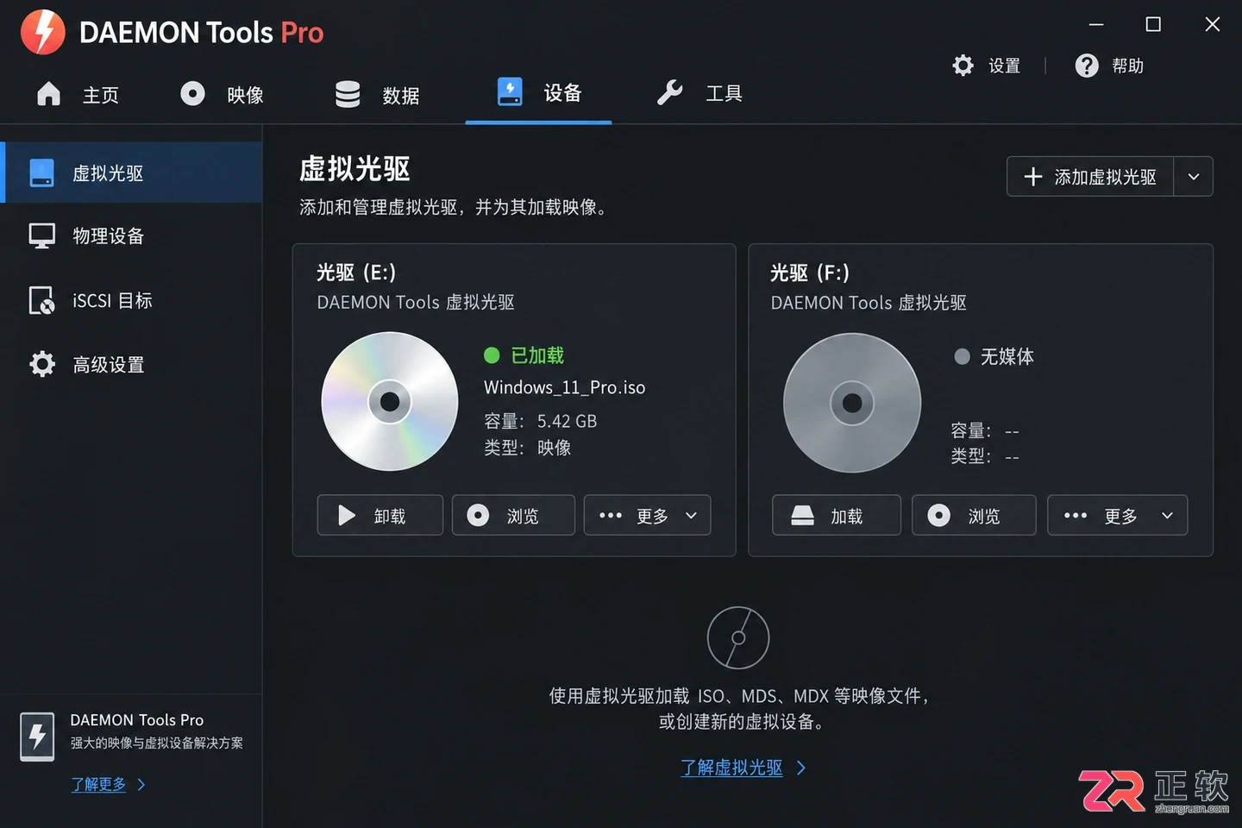Click the 加载 button for drive F:

pyautogui.click(x=837, y=516)
